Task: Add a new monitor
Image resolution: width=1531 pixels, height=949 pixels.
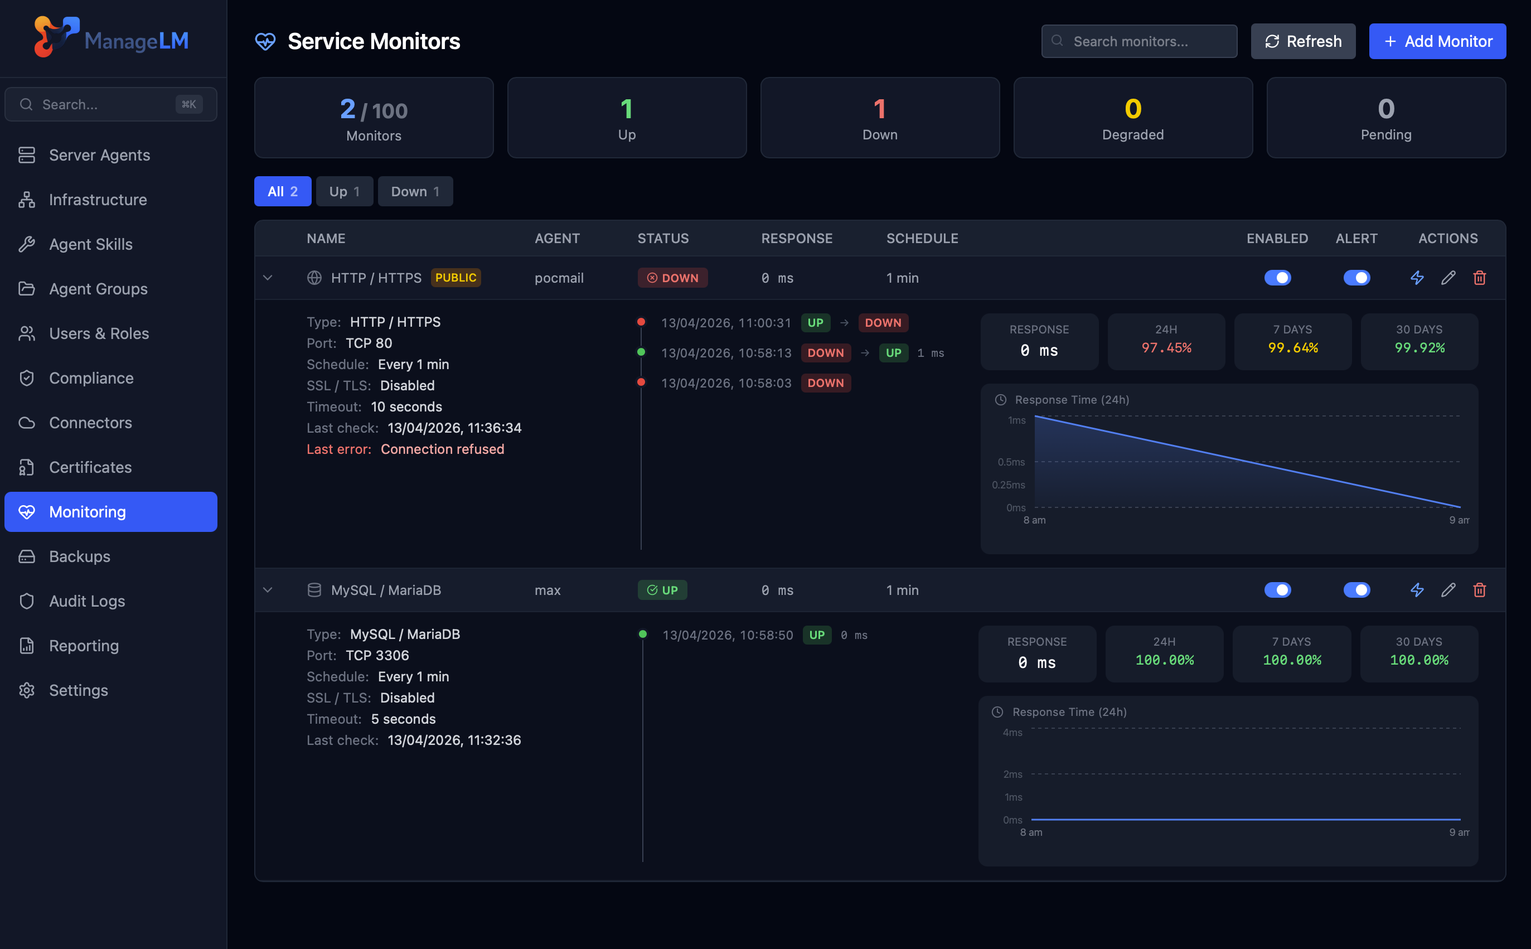Action: pos(1437,41)
